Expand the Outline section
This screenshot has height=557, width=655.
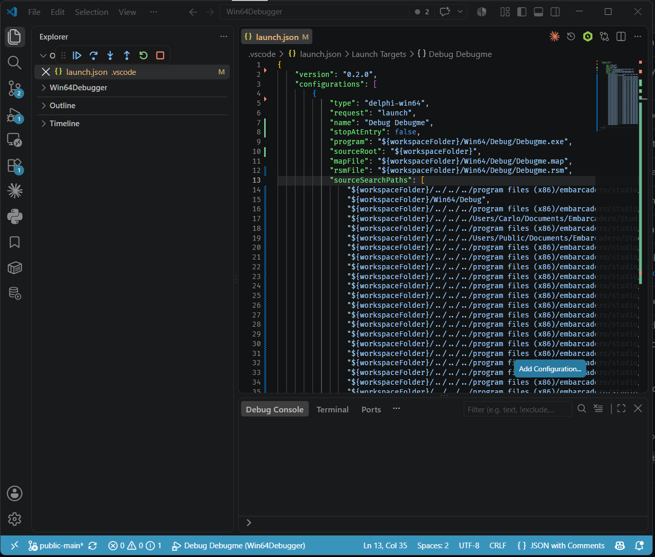pyautogui.click(x=132, y=106)
